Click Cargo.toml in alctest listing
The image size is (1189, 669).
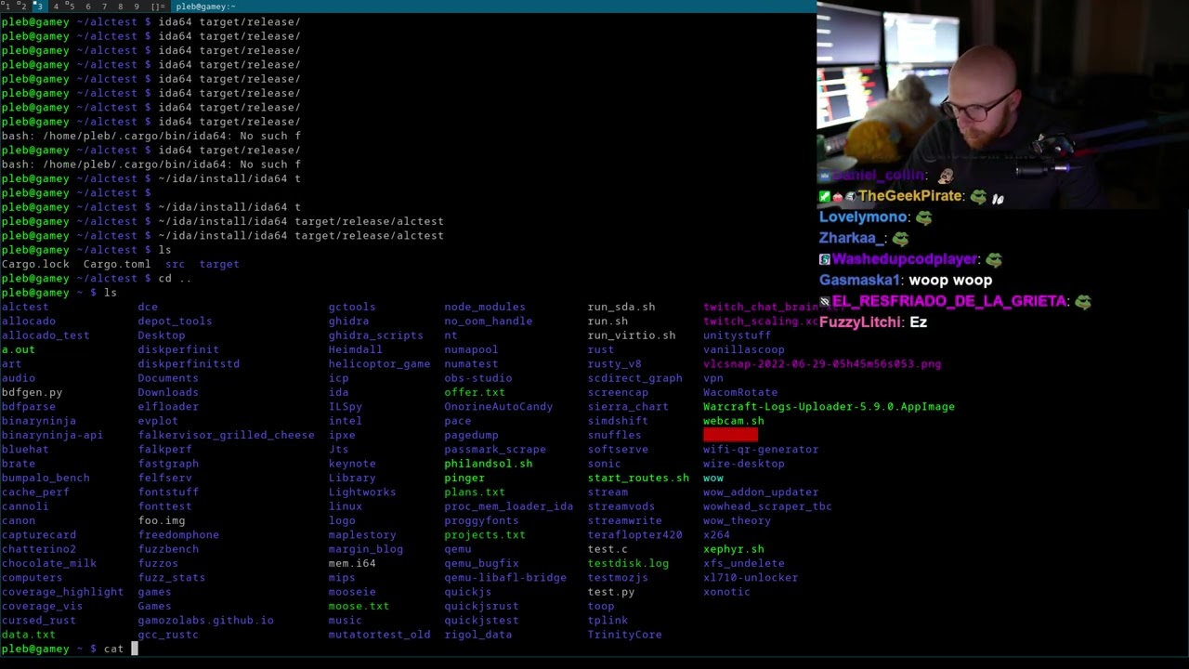point(117,264)
